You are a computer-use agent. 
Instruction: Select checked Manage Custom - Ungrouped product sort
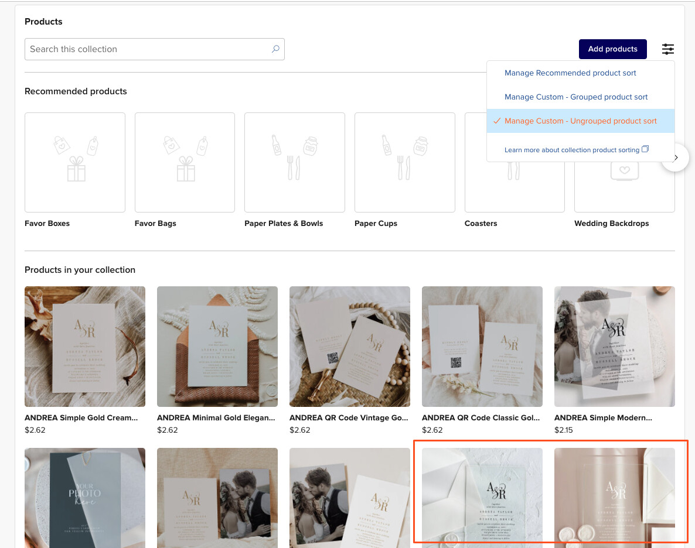[581, 121]
